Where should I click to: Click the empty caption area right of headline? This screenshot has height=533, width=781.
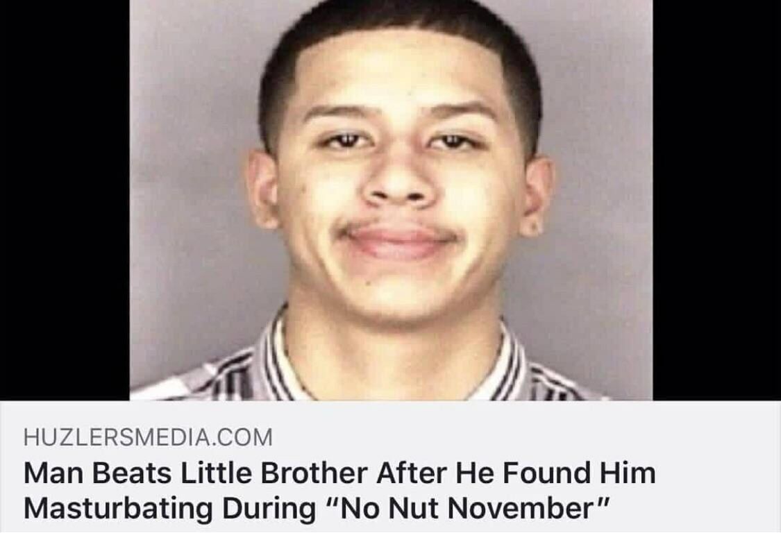(717, 491)
